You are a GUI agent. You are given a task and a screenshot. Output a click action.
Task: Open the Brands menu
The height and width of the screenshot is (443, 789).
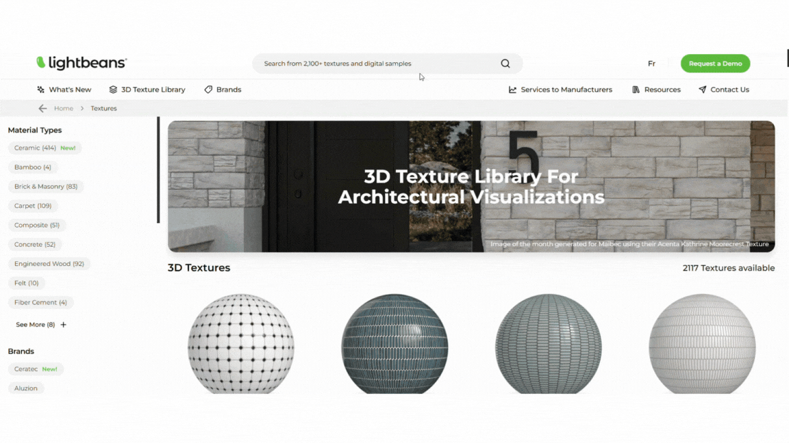(x=223, y=90)
